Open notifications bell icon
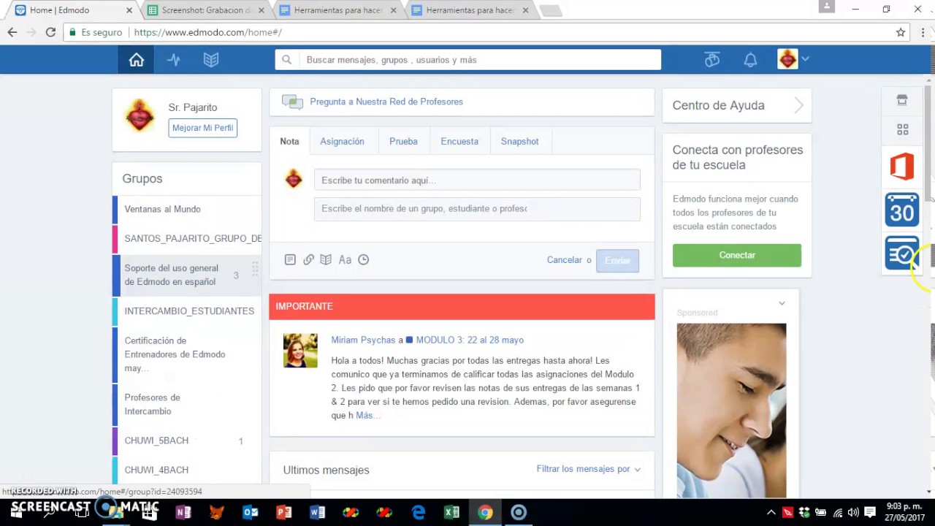 click(750, 60)
